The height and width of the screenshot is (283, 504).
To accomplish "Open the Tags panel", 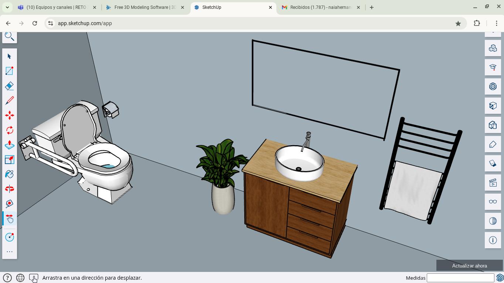I will click(x=493, y=144).
